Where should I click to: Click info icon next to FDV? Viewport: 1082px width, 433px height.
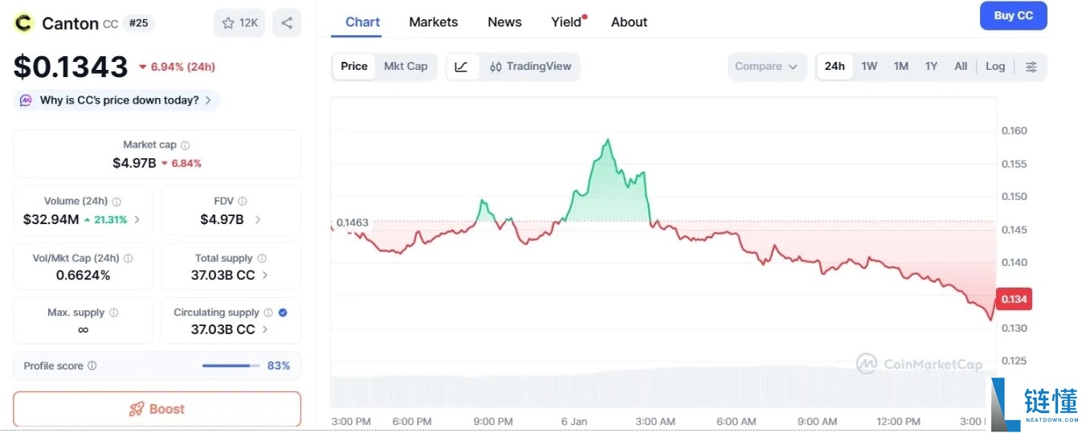243,202
